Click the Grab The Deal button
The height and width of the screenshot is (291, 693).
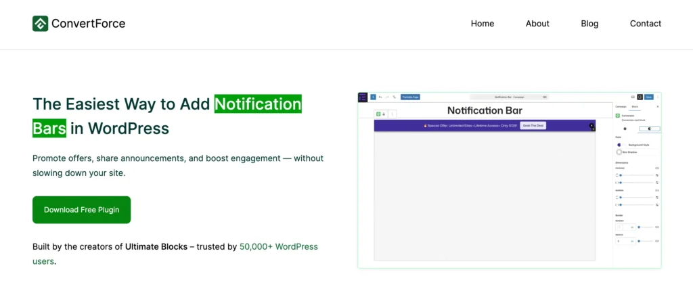tap(533, 126)
